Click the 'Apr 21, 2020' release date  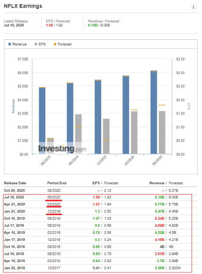(x=14, y=204)
